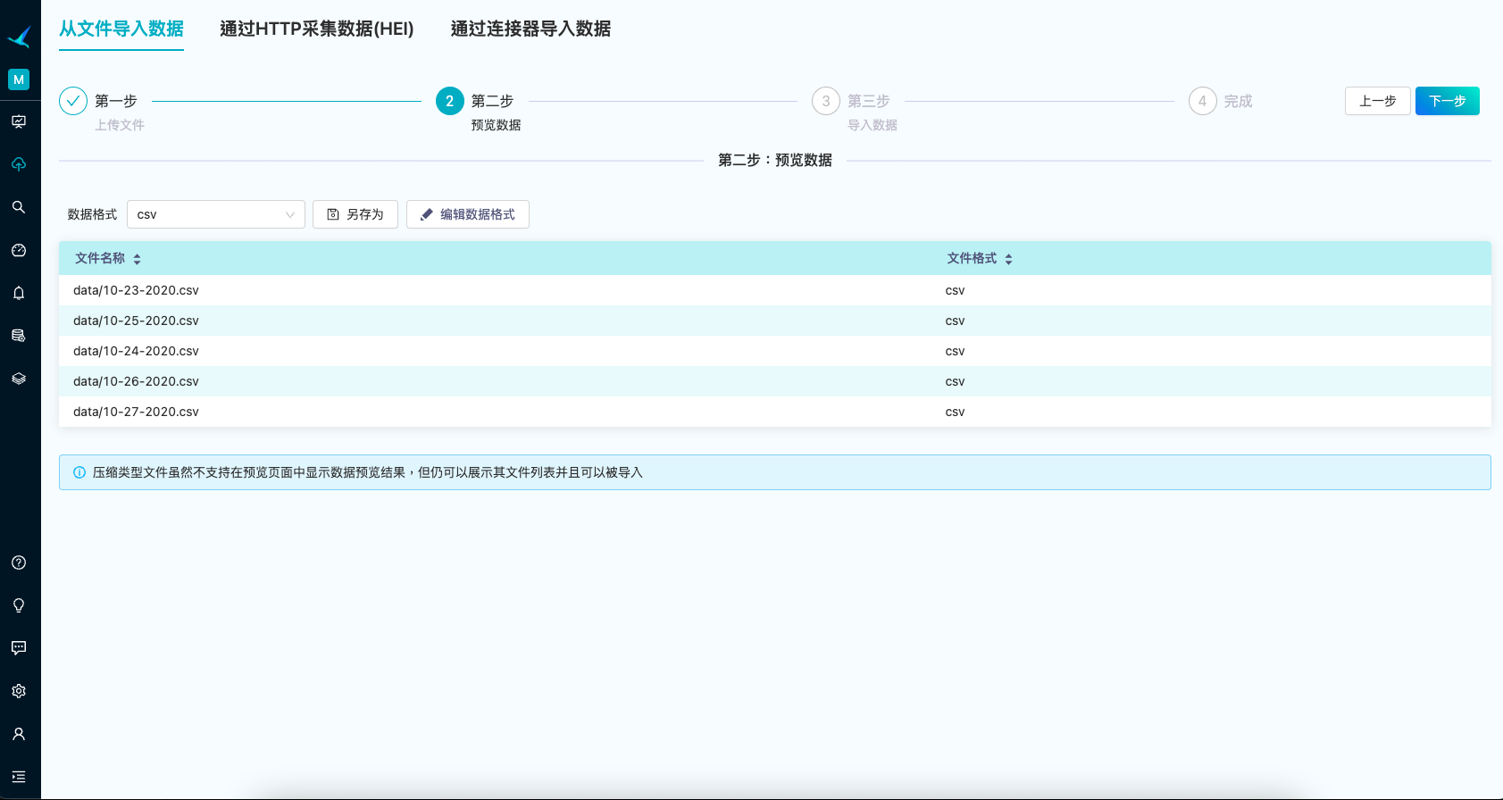Image resolution: width=1503 pixels, height=800 pixels.
Task: Click the 预览数据 subtitle under step two
Action: click(x=497, y=125)
